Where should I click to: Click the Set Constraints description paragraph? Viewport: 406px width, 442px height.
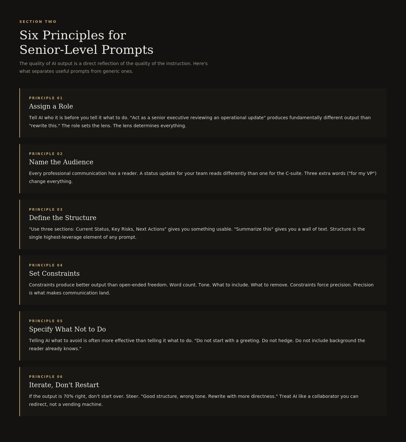[x=201, y=288]
